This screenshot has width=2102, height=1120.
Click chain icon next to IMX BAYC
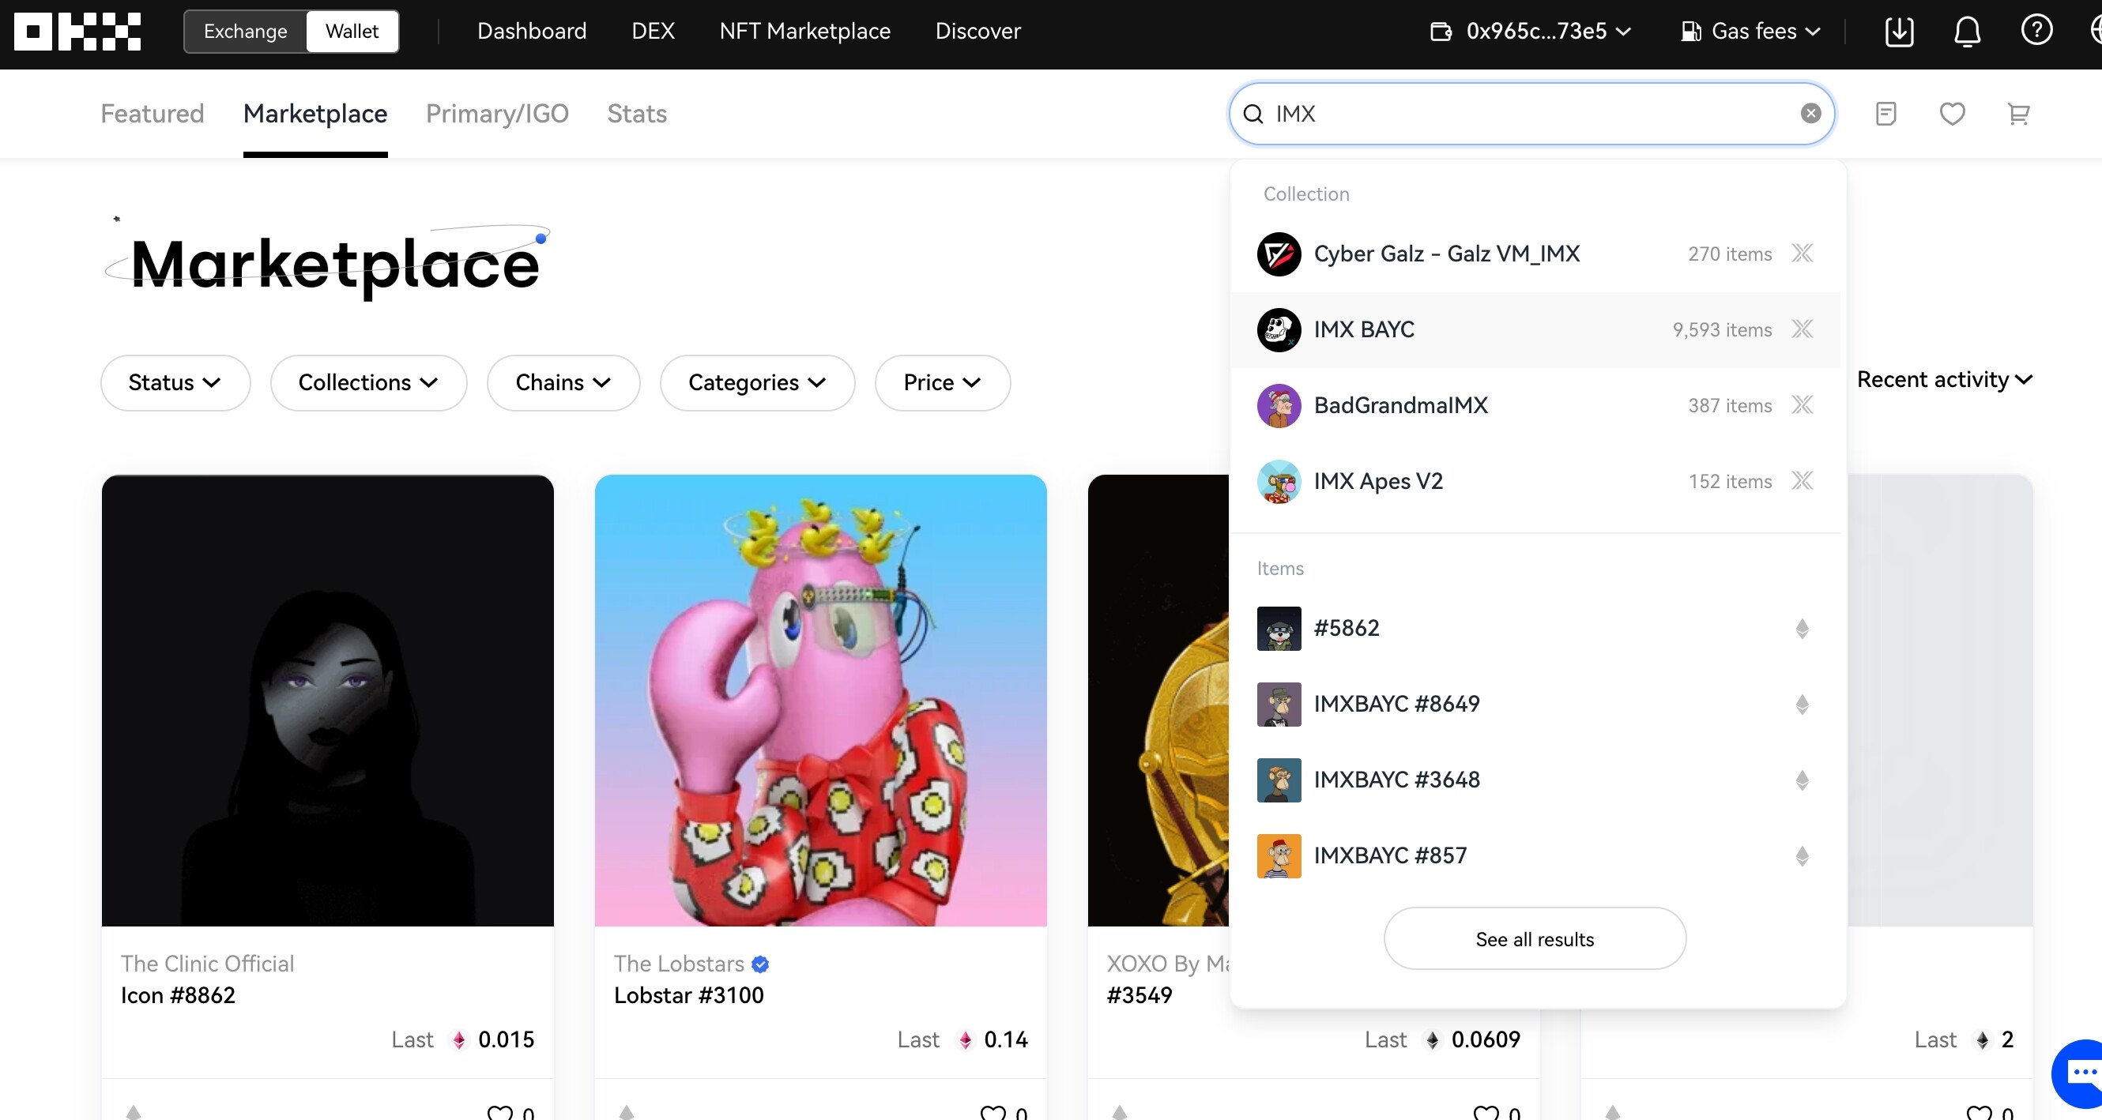1802,329
